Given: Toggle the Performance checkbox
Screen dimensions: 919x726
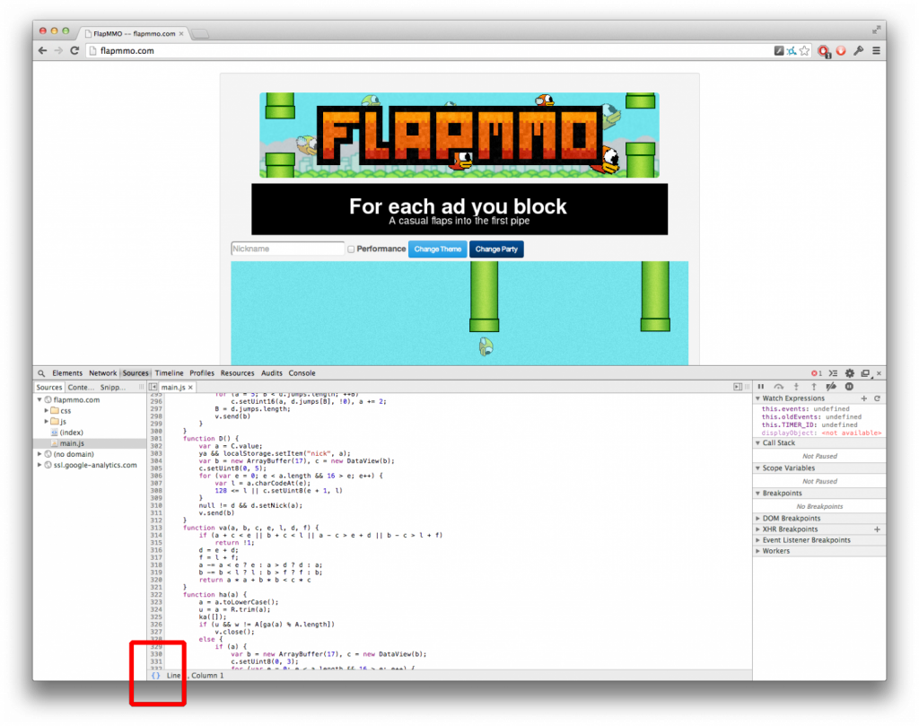Looking at the screenshot, I should [351, 249].
